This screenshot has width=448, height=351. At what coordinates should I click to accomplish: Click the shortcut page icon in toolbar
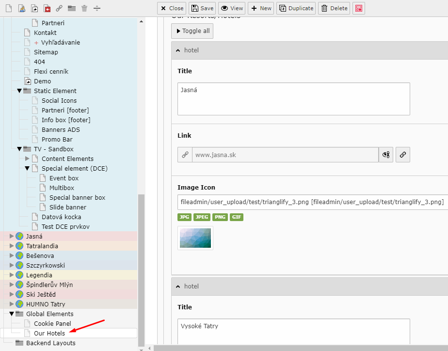coord(34,8)
